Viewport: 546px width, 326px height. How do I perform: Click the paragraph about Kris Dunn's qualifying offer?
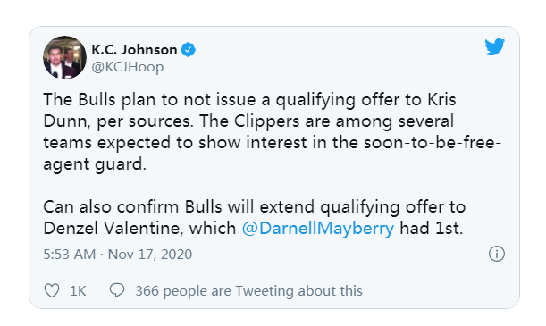(272, 132)
